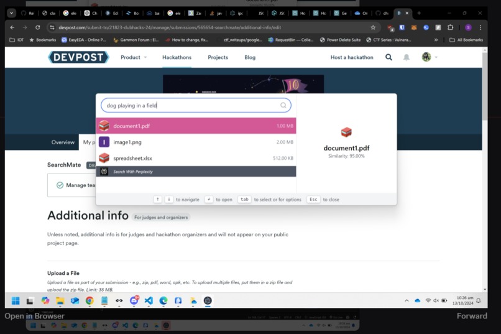Open the All Bookmarks folder
The image size is (501, 334).
tap(466, 40)
